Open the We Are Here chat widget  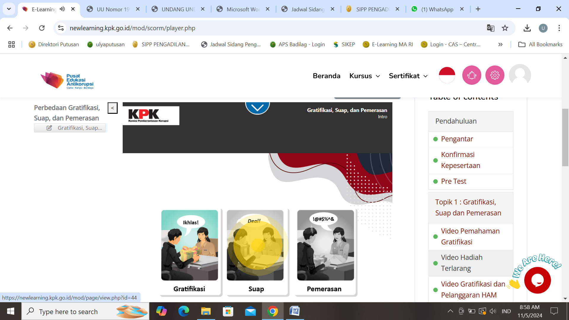537,280
